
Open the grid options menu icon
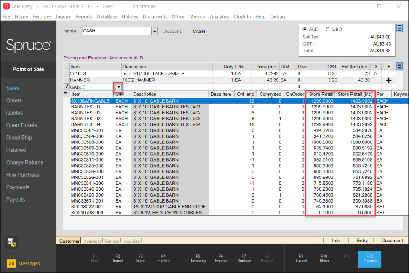[399, 66]
